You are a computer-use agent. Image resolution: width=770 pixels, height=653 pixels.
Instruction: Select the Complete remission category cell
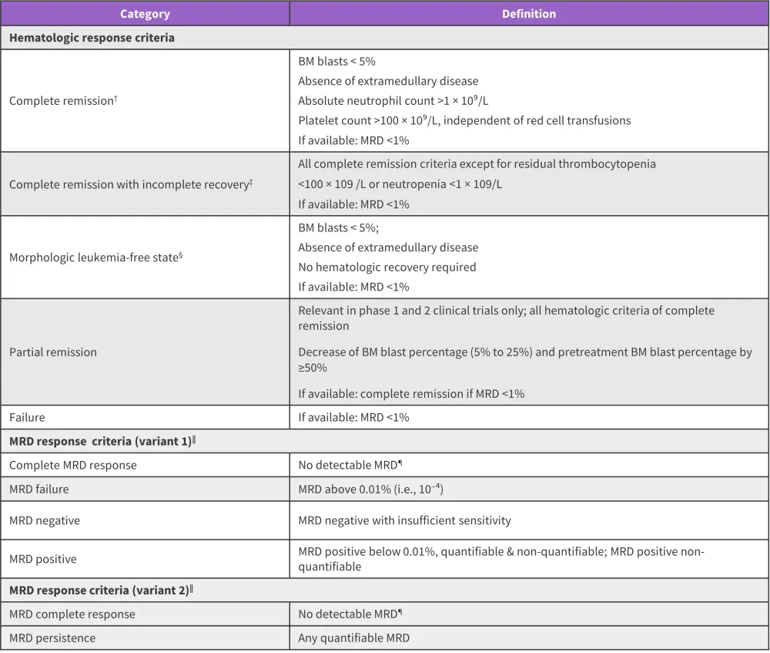63,101
